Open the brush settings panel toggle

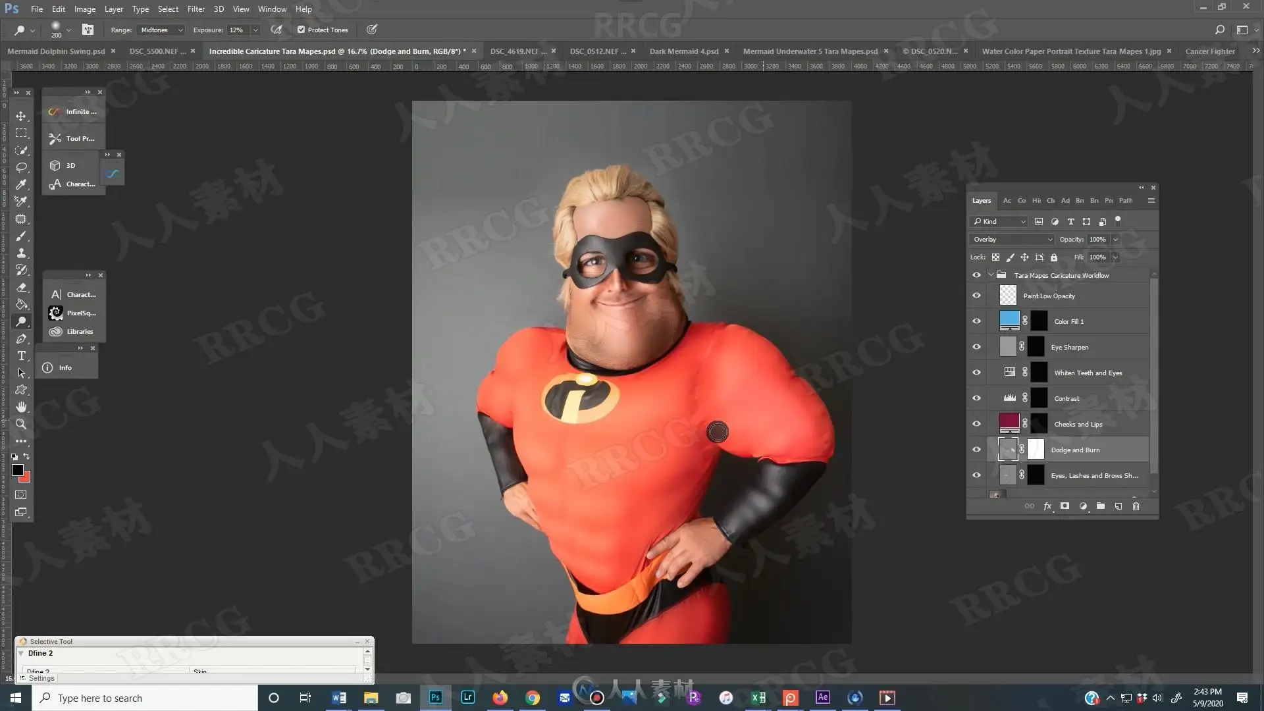pyautogui.click(x=88, y=30)
